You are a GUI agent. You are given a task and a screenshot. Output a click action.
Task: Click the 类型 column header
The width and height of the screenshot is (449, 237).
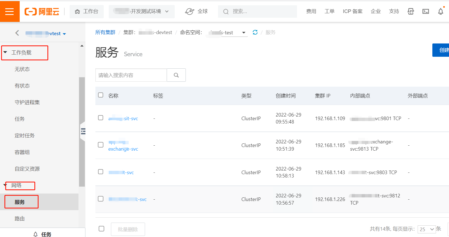pos(246,96)
